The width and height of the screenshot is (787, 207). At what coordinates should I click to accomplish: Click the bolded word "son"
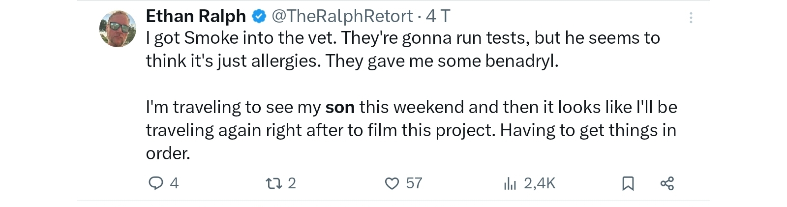(340, 107)
